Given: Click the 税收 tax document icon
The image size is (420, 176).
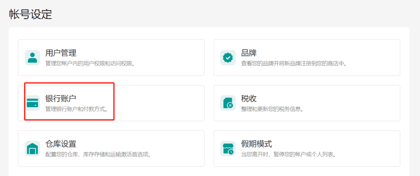Looking at the screenshot, I should tap(228, 103).
